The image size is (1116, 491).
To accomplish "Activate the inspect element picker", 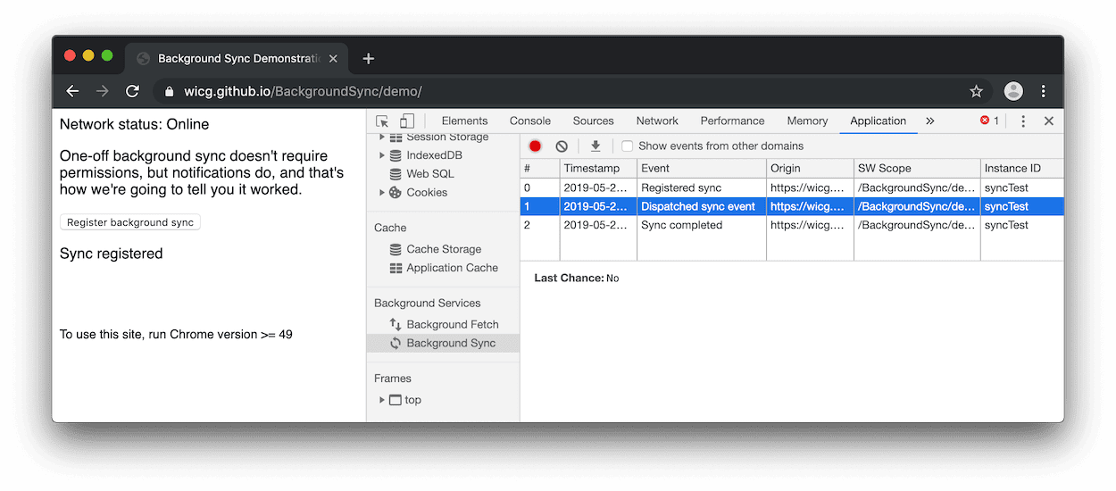I will pos(382,121).
